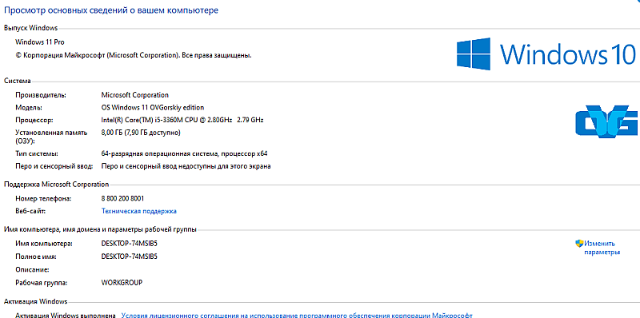Click the page heading Просмотр основных сведений
640x318 pixels.
pos(111,10)
